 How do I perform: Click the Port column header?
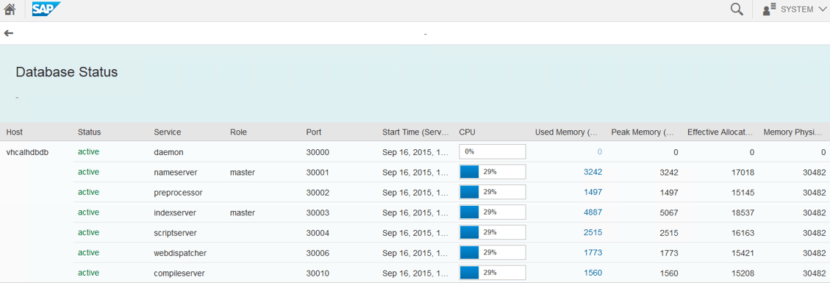point(313,132)
